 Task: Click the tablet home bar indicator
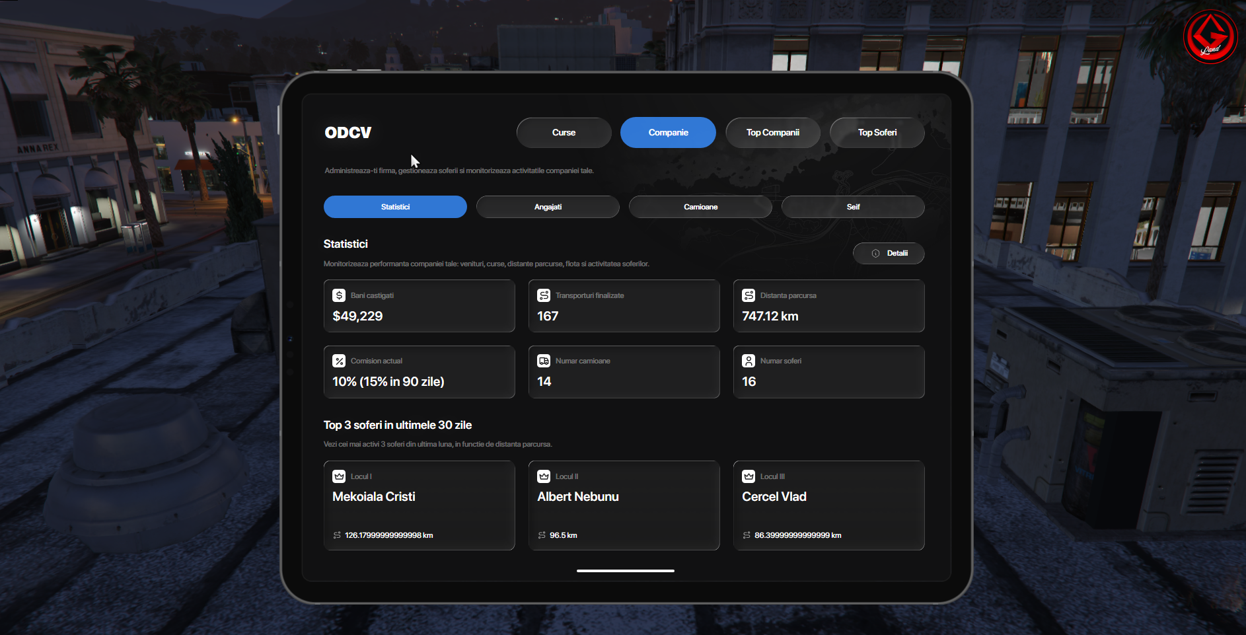point(626,571)
